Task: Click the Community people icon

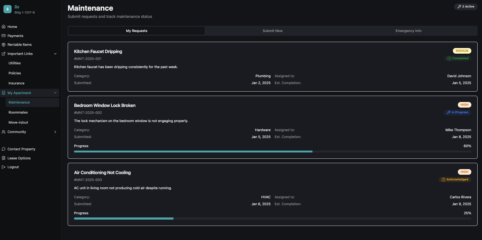Action: click(x=4, y=132)
